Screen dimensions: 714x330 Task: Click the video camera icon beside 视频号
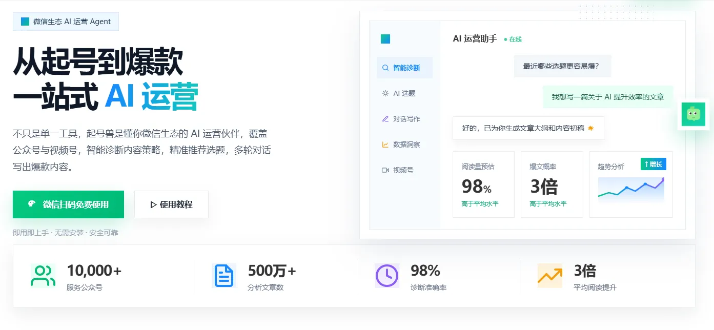coord(385,170)
